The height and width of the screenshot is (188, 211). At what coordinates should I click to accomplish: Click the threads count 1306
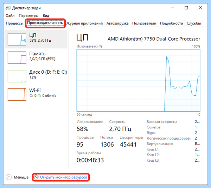107,145
